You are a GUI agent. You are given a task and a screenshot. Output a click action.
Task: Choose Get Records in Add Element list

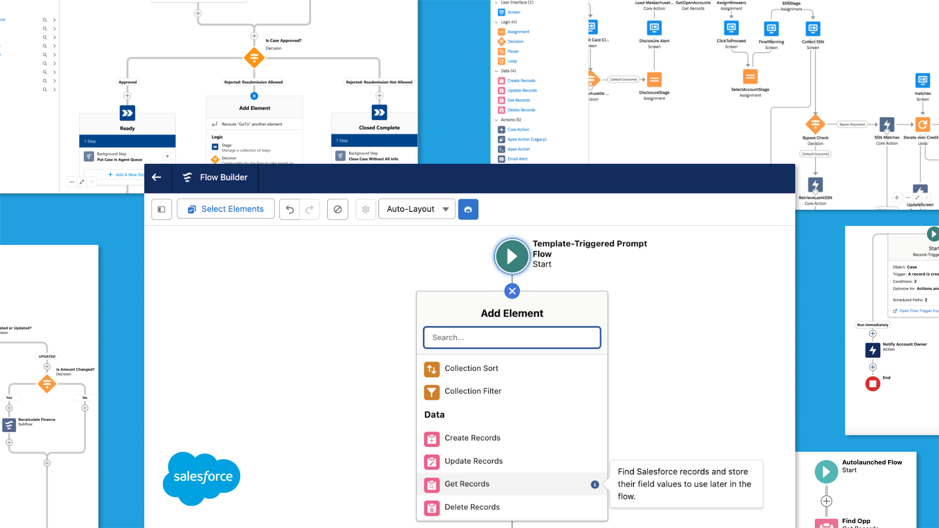(512, 484)
